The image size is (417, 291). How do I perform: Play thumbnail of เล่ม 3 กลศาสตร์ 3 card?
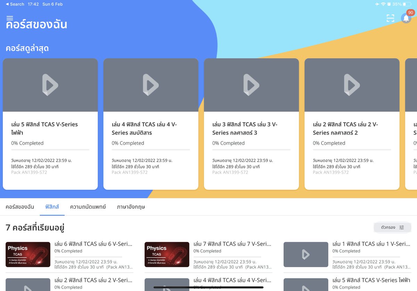[x=251, y=85]
